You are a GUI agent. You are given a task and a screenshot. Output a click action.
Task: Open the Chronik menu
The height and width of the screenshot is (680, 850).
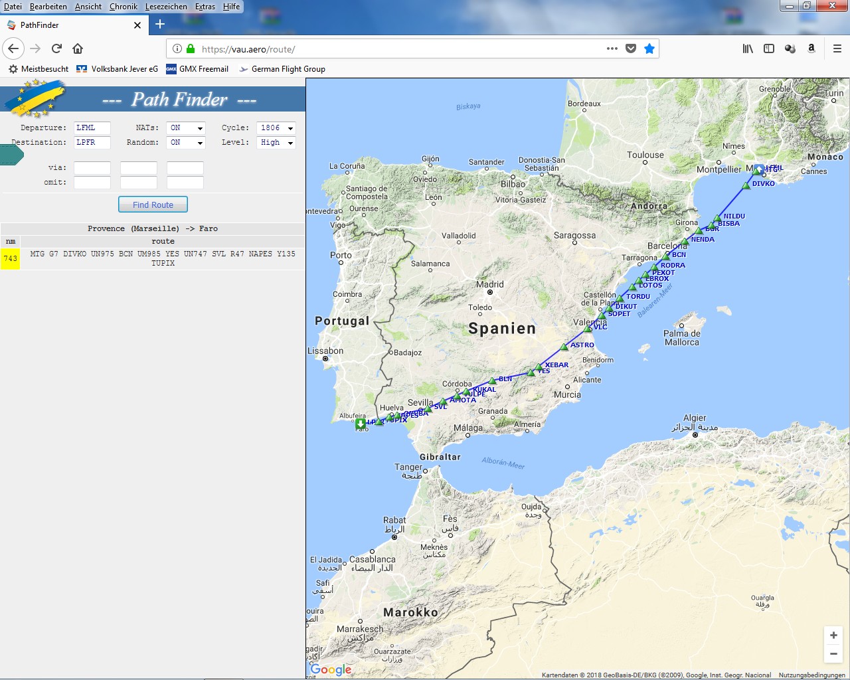[124, 7]
